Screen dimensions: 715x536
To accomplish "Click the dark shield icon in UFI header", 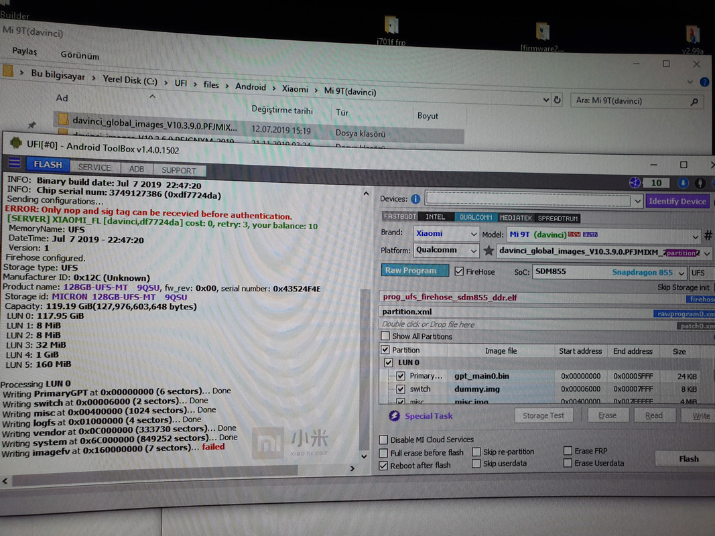I will click(x=700, y=183).
